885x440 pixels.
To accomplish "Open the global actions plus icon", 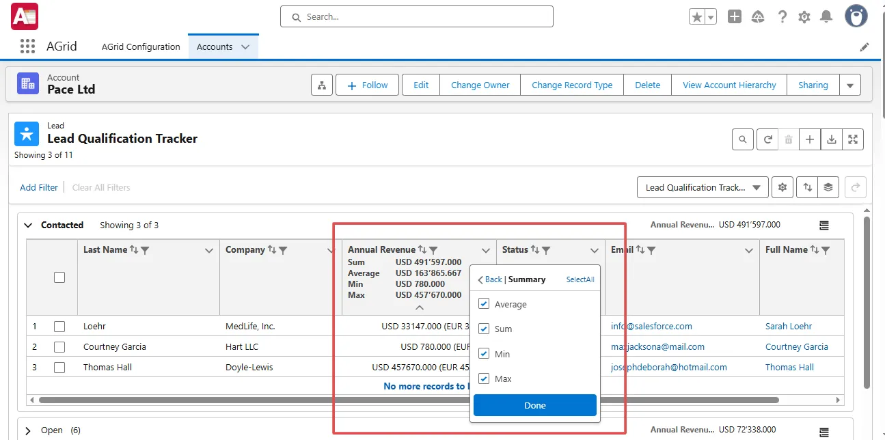I will [735, 17].
